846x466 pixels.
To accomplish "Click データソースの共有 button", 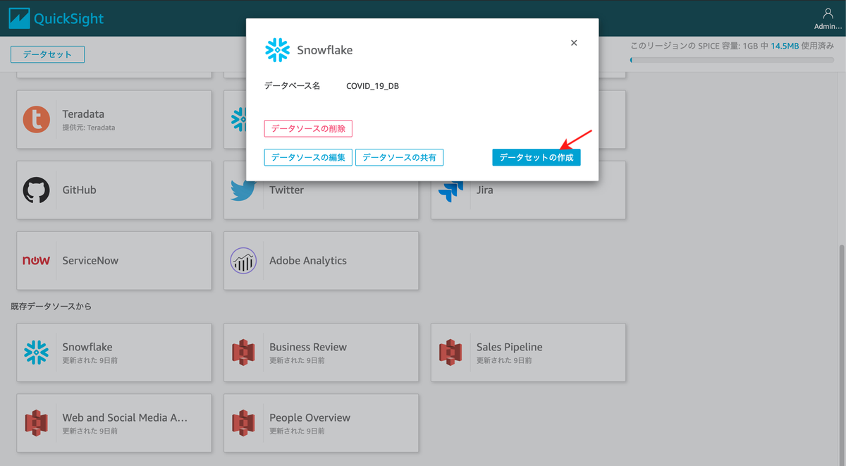I will (x=399, y=157).
